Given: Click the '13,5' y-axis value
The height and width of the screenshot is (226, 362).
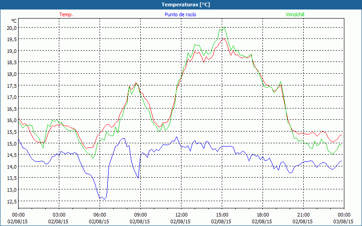Looking at the screenshot, I should pos(12,178).
